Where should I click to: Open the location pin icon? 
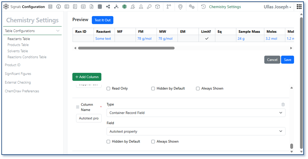[180, 7]
